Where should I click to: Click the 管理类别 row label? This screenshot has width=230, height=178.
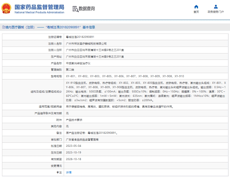(56, 70)
